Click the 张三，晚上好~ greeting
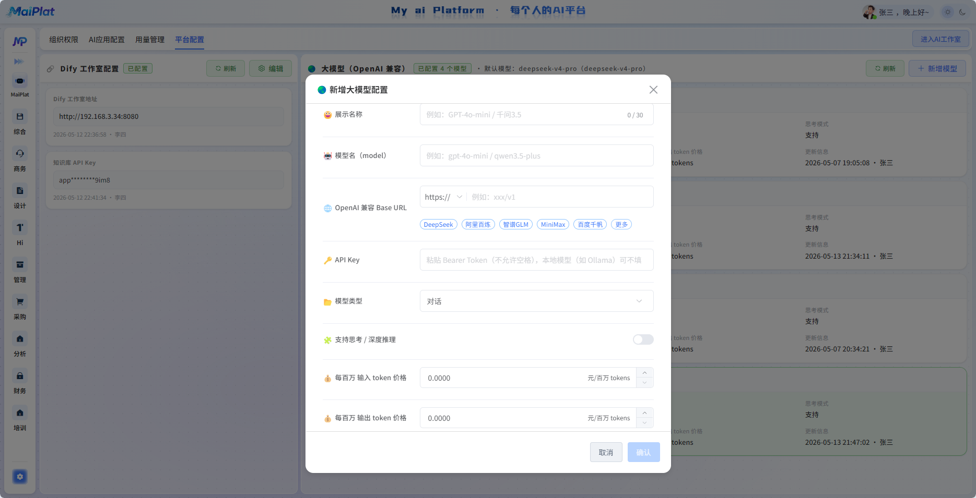976x498 pixels. pos(904,12)
